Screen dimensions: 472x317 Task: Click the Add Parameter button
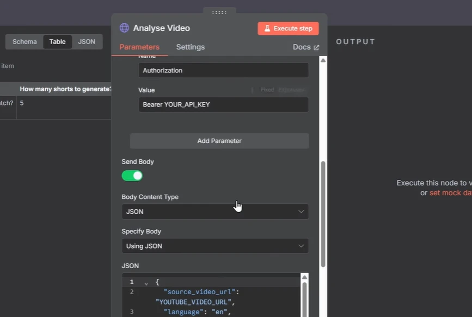click(219, 141)
